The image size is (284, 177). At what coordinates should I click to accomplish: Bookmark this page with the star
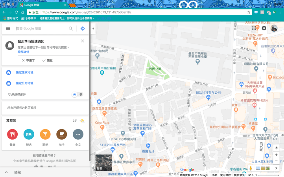(x=249, y=12)
